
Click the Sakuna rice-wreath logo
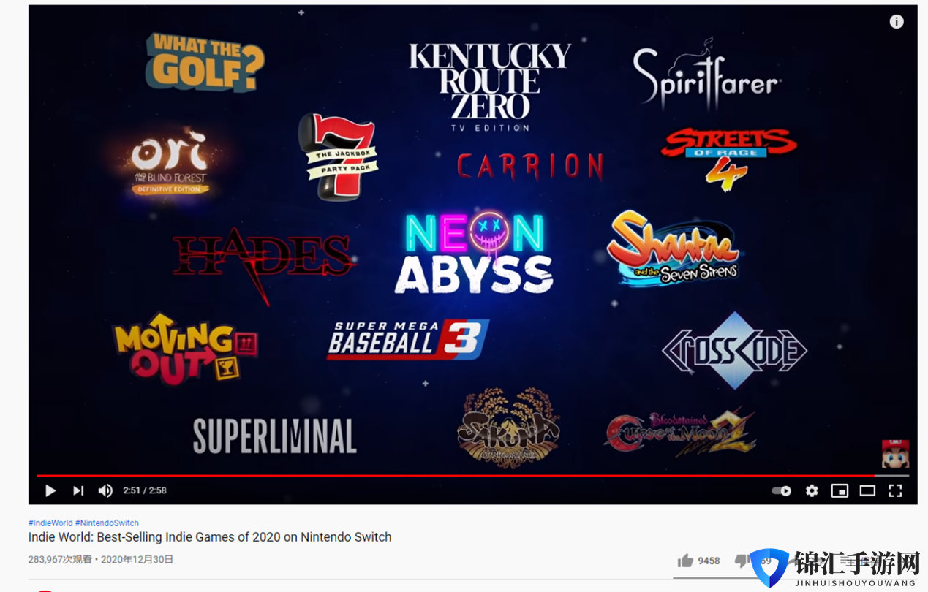509,427
